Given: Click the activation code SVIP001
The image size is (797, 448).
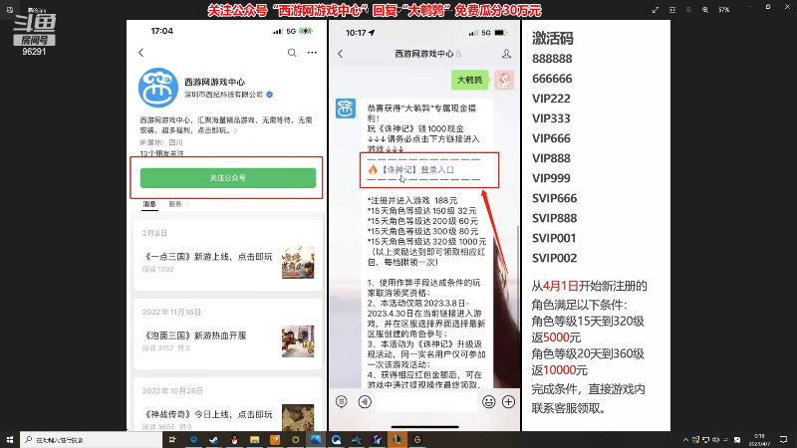Looking at the screenshot, I should click(554, 238).
